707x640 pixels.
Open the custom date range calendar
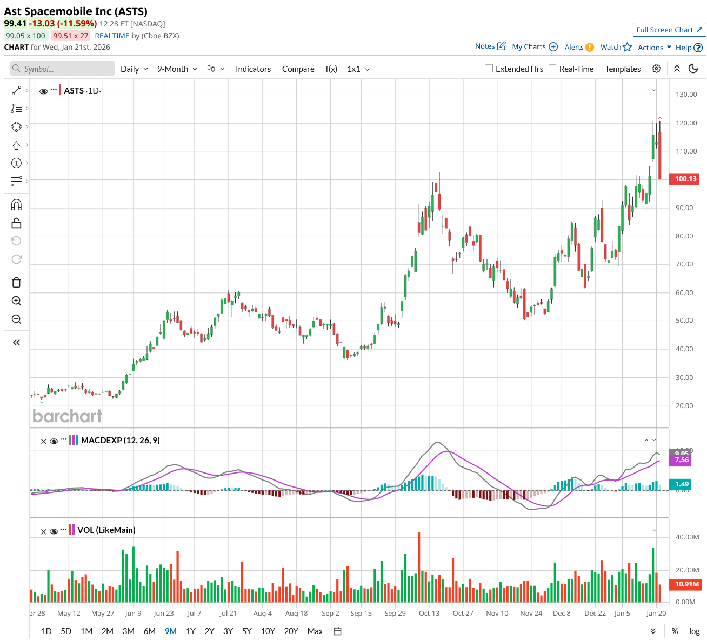[x=337, y=631]
